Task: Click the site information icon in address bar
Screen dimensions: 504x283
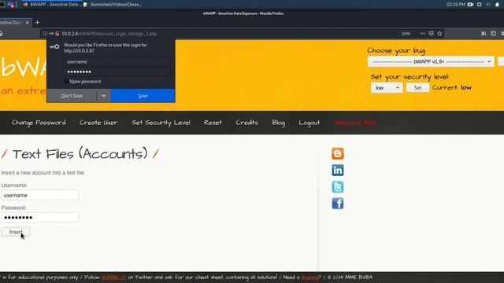Action: [x=45, y=33]
